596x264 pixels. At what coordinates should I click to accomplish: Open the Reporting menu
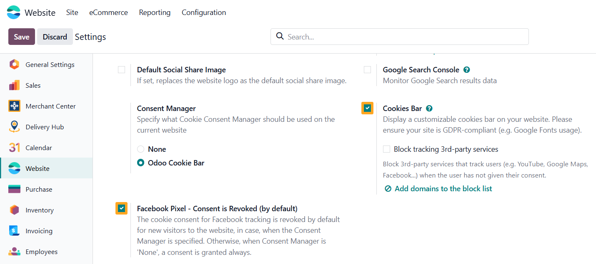(x=155, y=12)
